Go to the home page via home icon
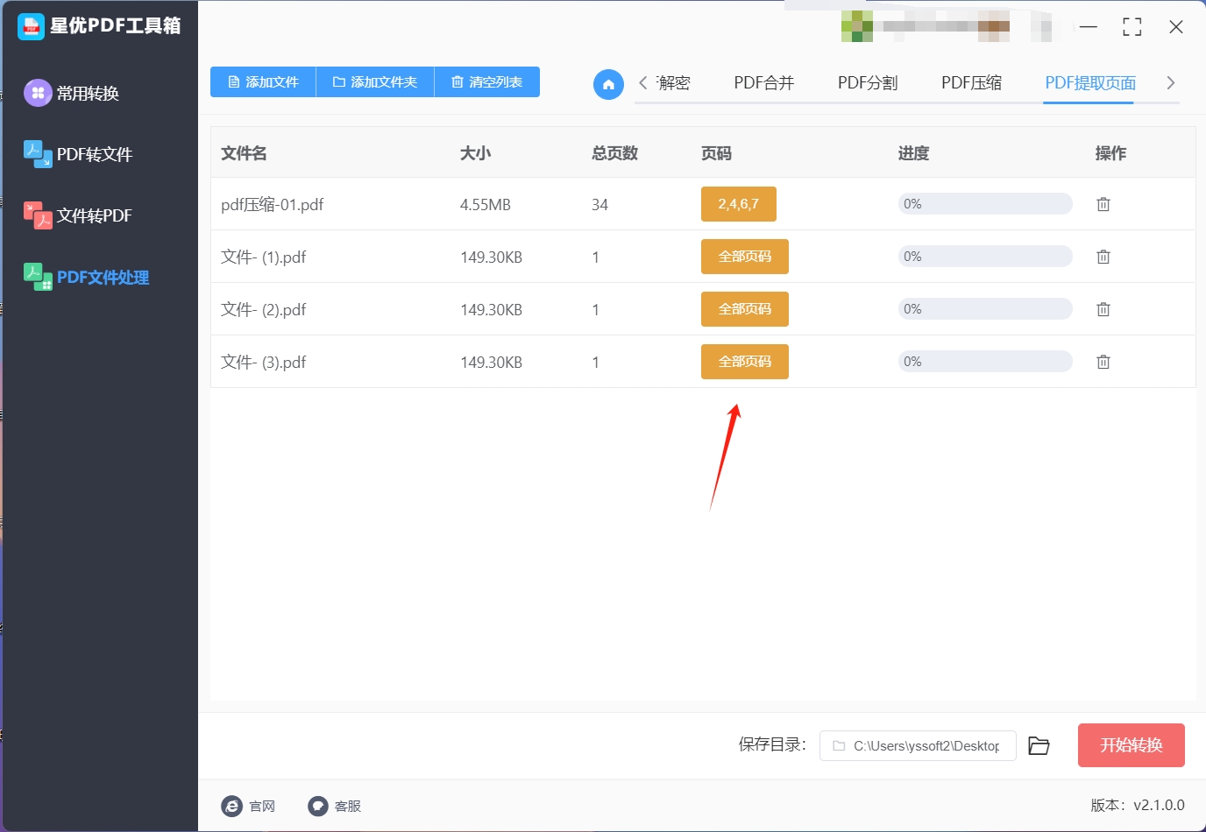The width and height of the screenshot is (1206, 832). (x=608, y=84)
